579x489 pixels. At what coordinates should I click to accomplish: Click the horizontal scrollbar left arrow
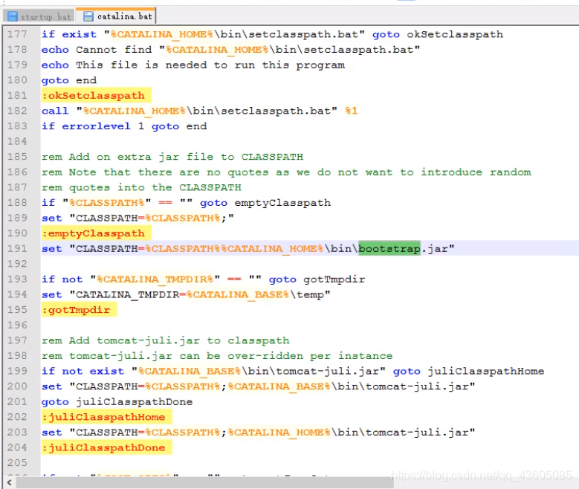tap(9, 482)
